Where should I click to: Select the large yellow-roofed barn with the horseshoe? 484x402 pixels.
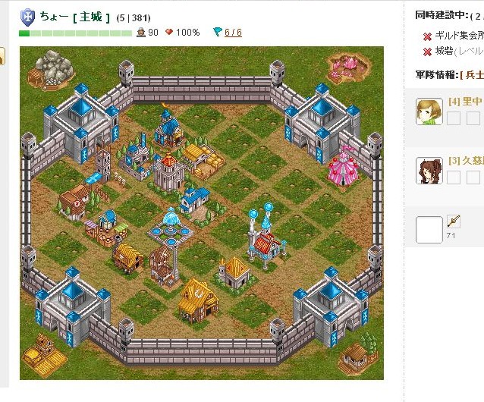pyautogui.click(x=198, y=300)
